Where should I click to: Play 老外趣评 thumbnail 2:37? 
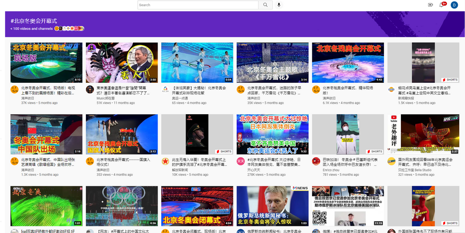(x=423, y=134)
